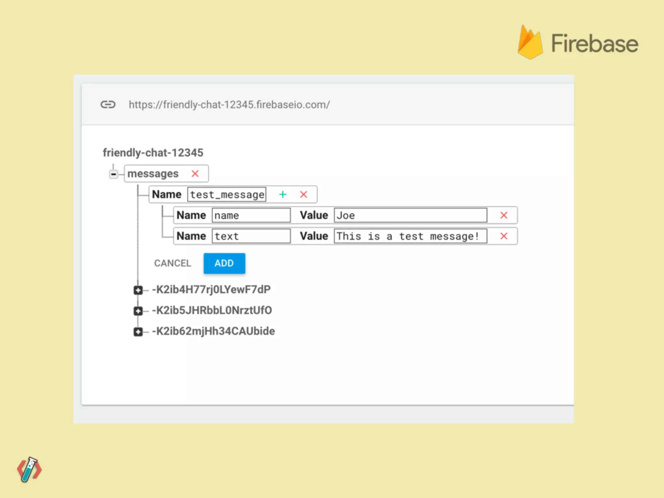664x498 pixels.
Task: Delete the Joe name row
Action: [504, 215]
